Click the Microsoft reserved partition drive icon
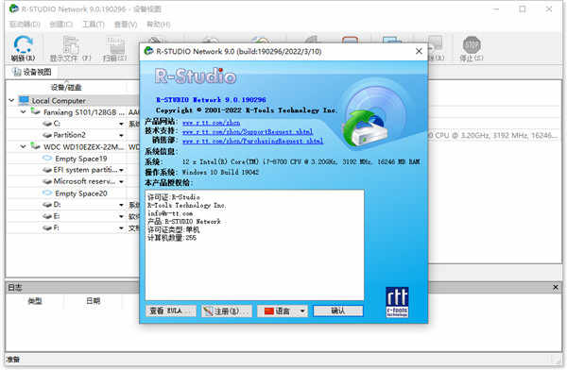This screenshot has width=567, height=370. click(x=47, y=181)
